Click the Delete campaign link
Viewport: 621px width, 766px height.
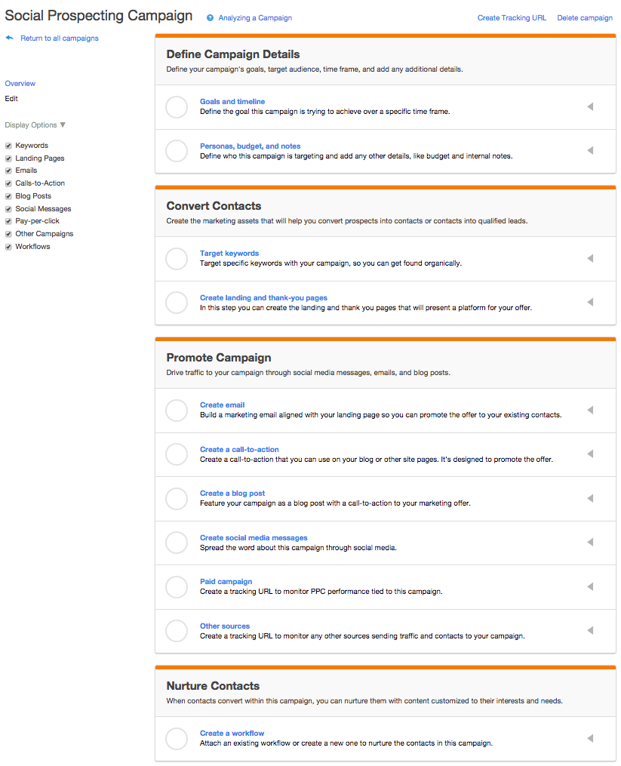584,17
